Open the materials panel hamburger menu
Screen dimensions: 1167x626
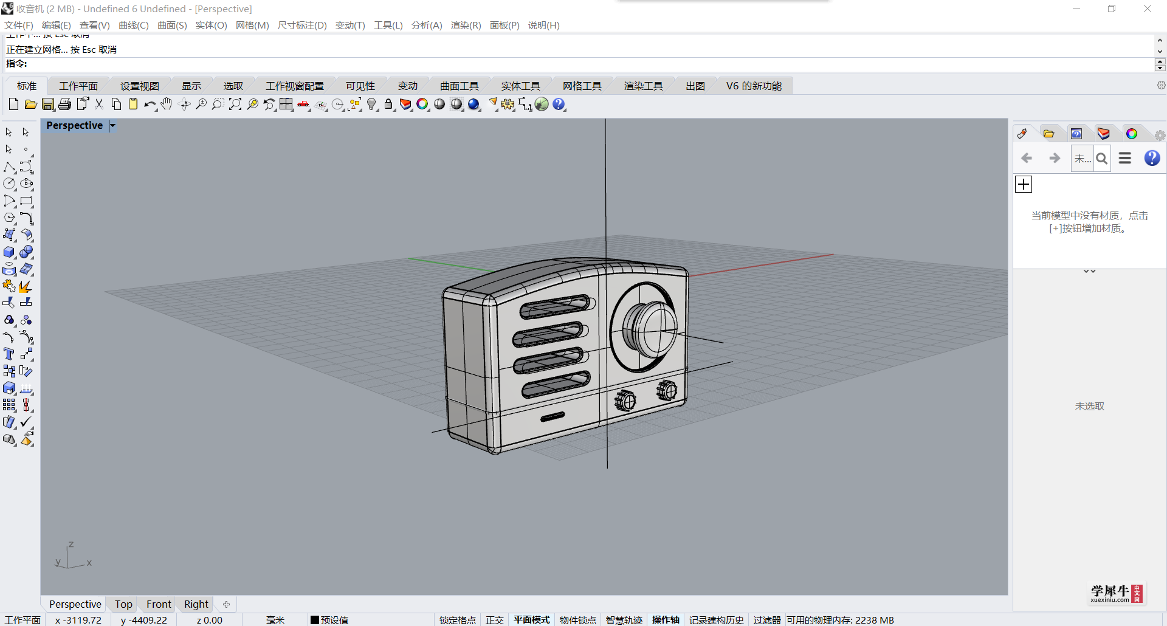coord(1125,158)
